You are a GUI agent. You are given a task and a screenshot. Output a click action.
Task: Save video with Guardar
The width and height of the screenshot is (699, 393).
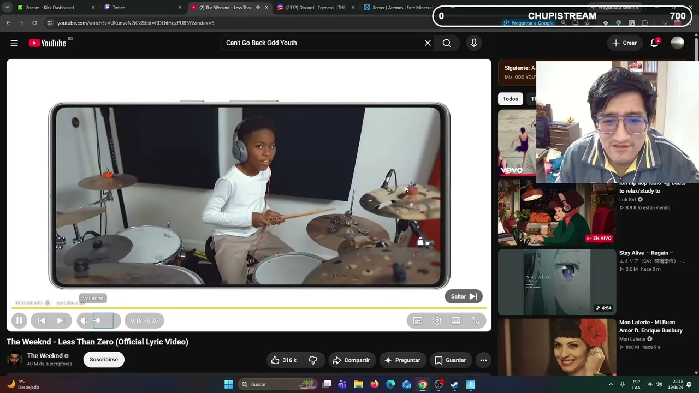pyautogui.click(x=451, y=360)
